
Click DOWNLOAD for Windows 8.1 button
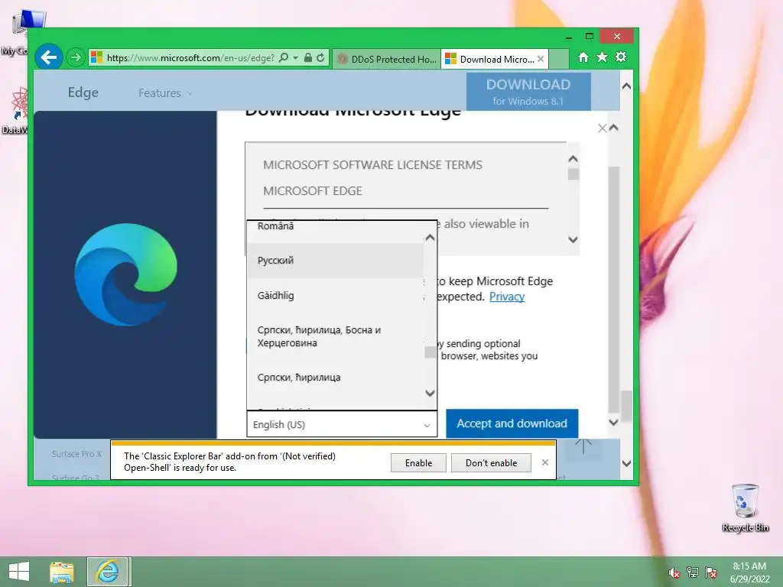pos(528,92)
